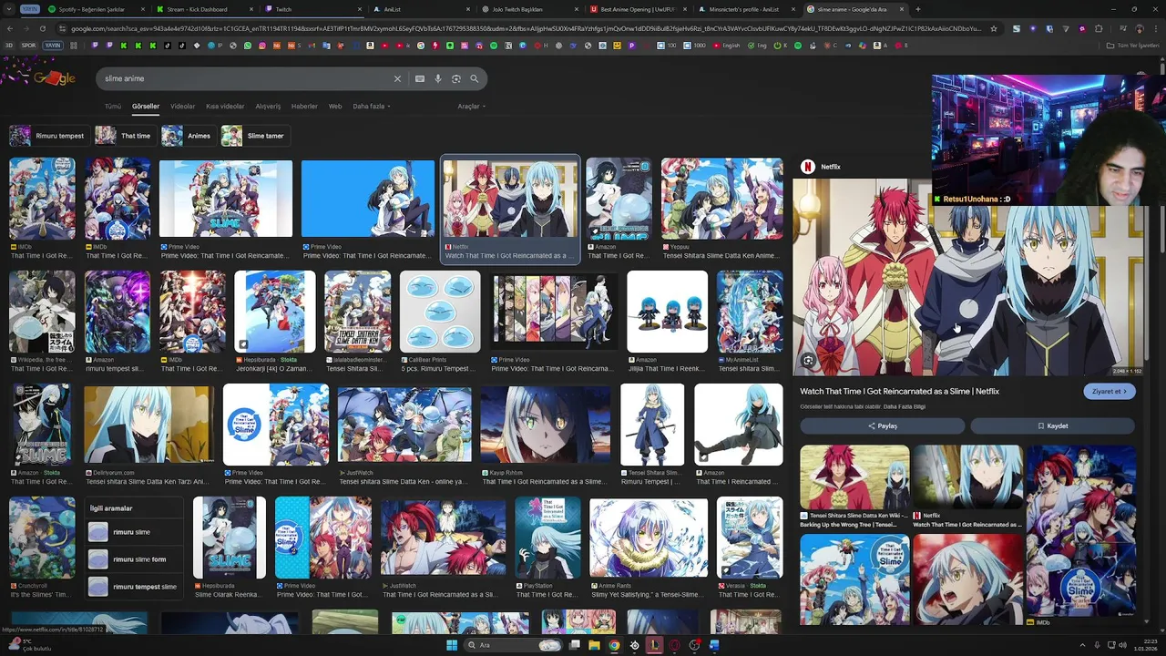The image size is (1166, 656).
Task: Open the large Netflix preview image
Action: click(x=968, y=278)
